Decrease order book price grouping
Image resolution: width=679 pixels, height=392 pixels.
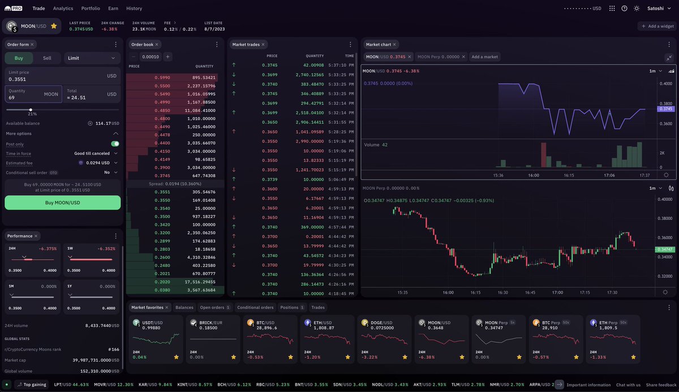[134, 57]
